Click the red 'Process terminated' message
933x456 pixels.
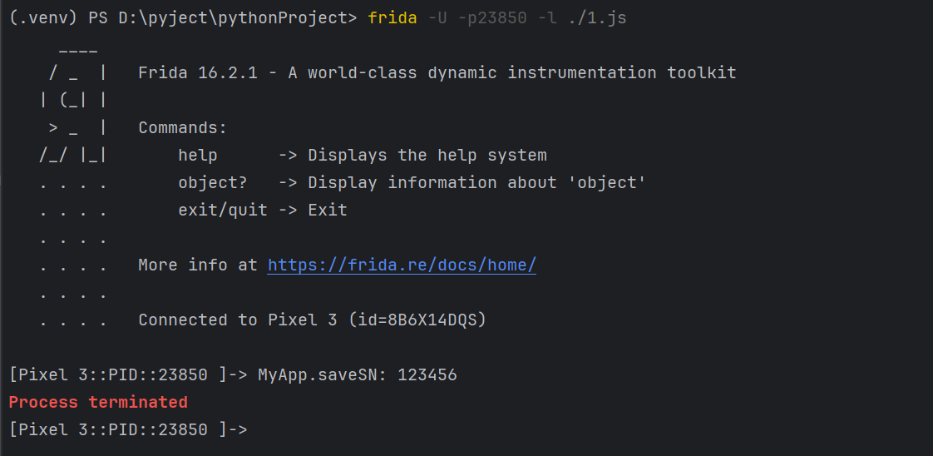[x=98, y=402]
